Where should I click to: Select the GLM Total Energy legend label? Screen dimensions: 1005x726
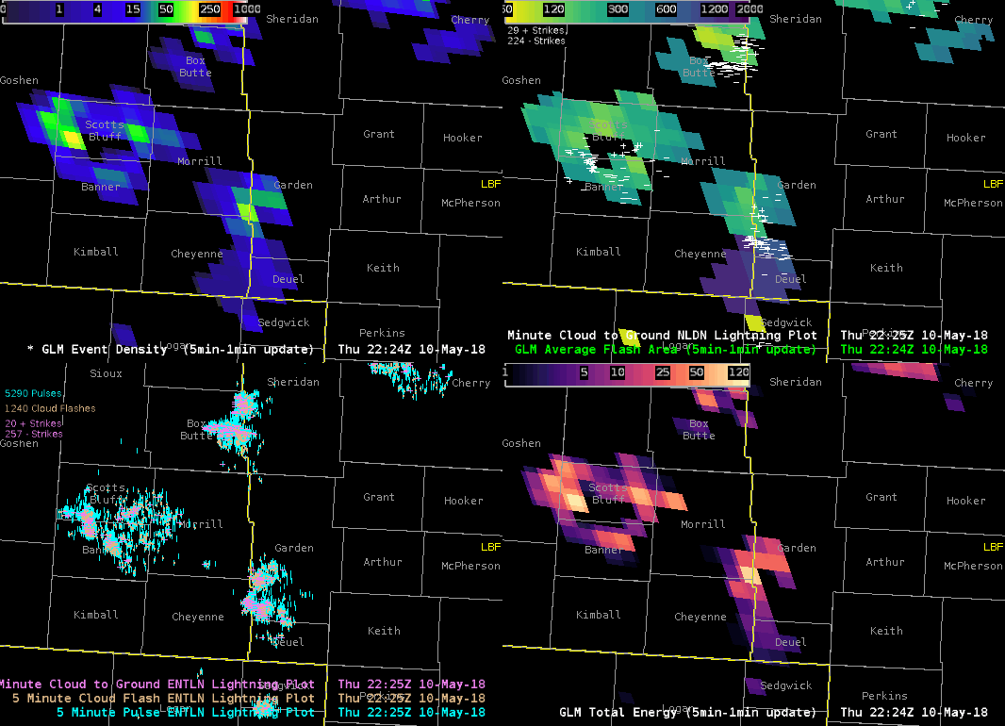688,712
